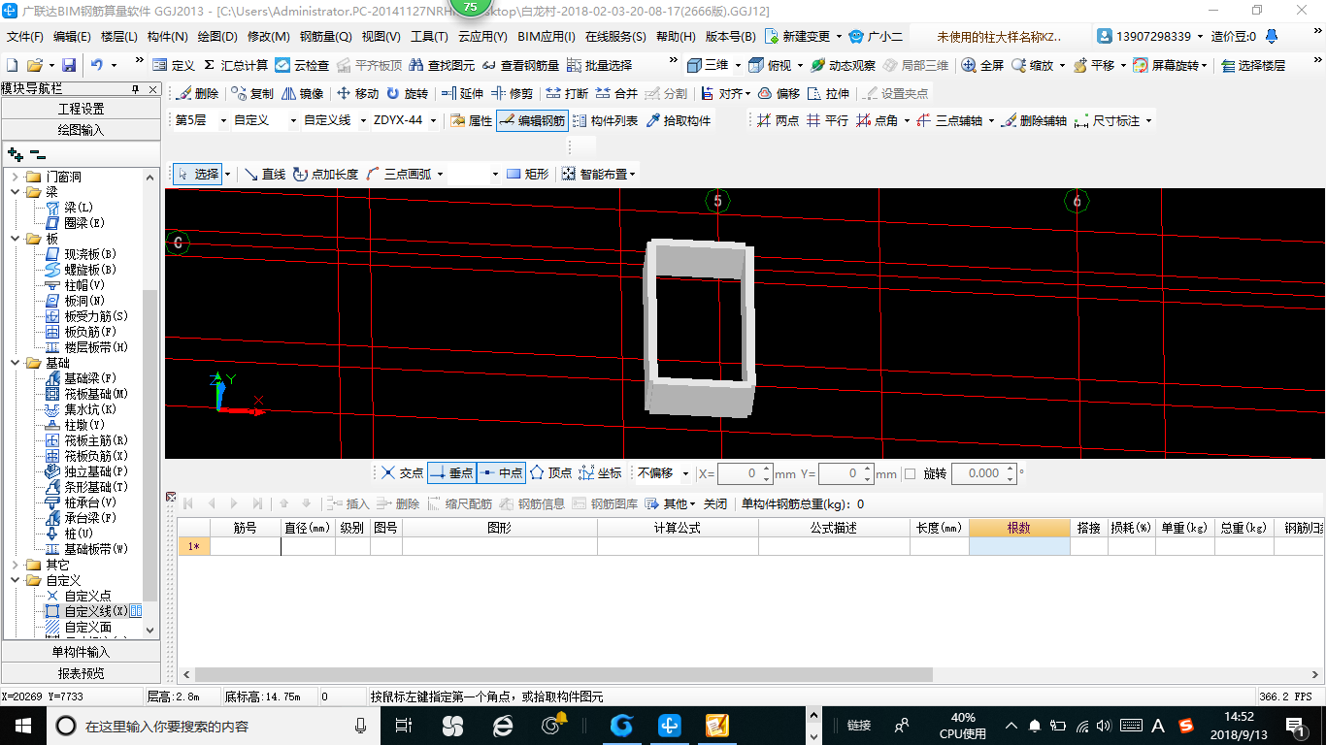Screen dimensions: 1326x745
Task: Click the 报表预览 button
Action: point(81,673)
